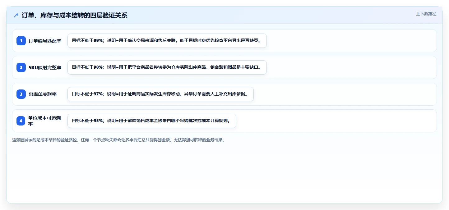The height and width of the screenshot is (210, 449).
Task: Click the number 1 step badge
Action: tap(21, 41)
